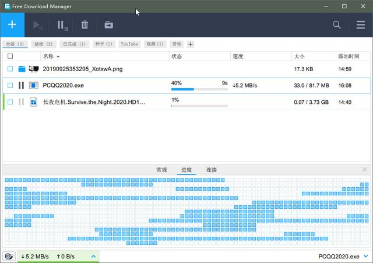Expand the speed limit panel arrow

point(93,257)
